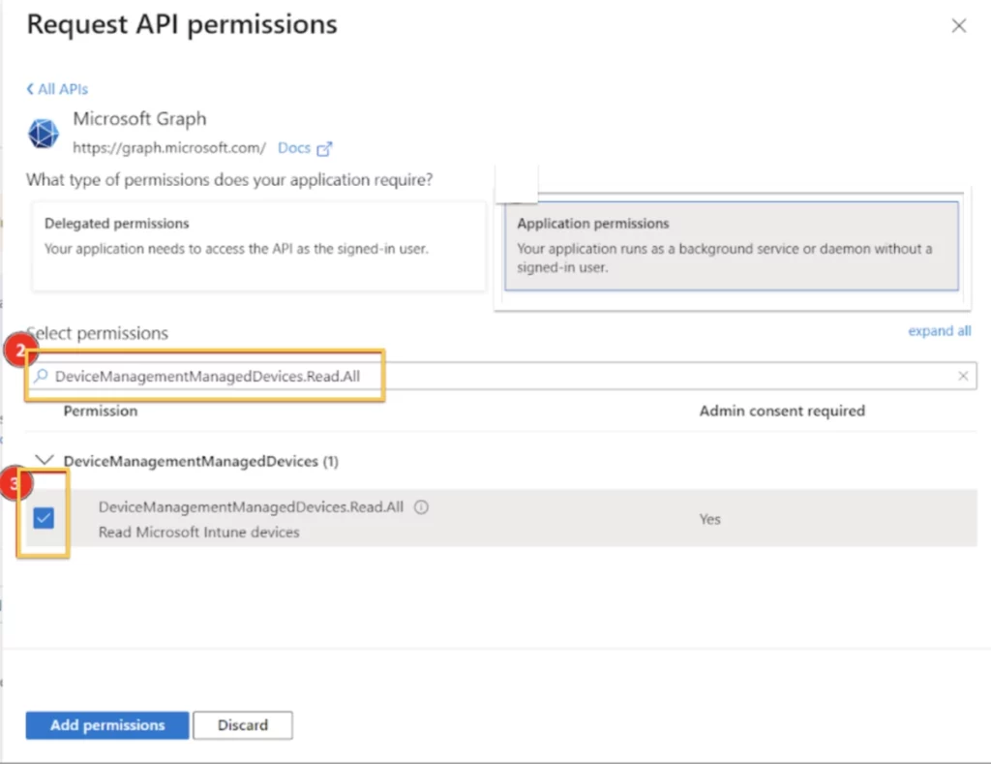The height and width of the screenshot is (764, 991).
Task: Click the Admin consent required column header
Action: pyautogui.click(x=781, y=411)
